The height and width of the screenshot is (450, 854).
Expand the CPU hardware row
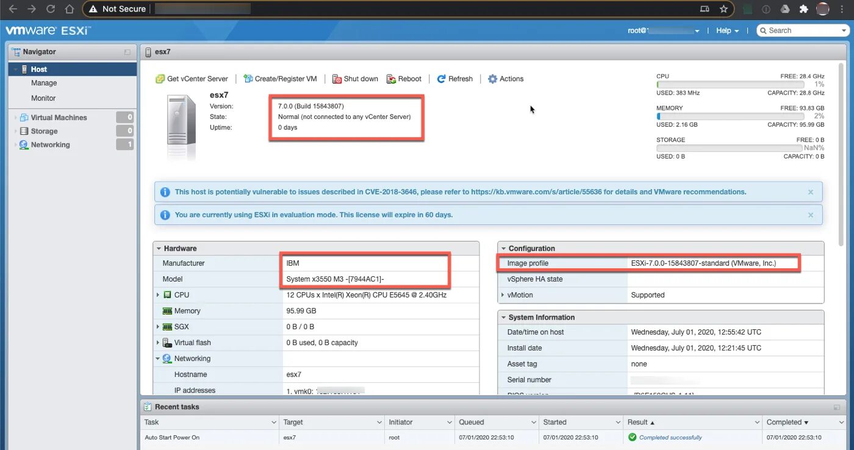[x=158, y=295]
